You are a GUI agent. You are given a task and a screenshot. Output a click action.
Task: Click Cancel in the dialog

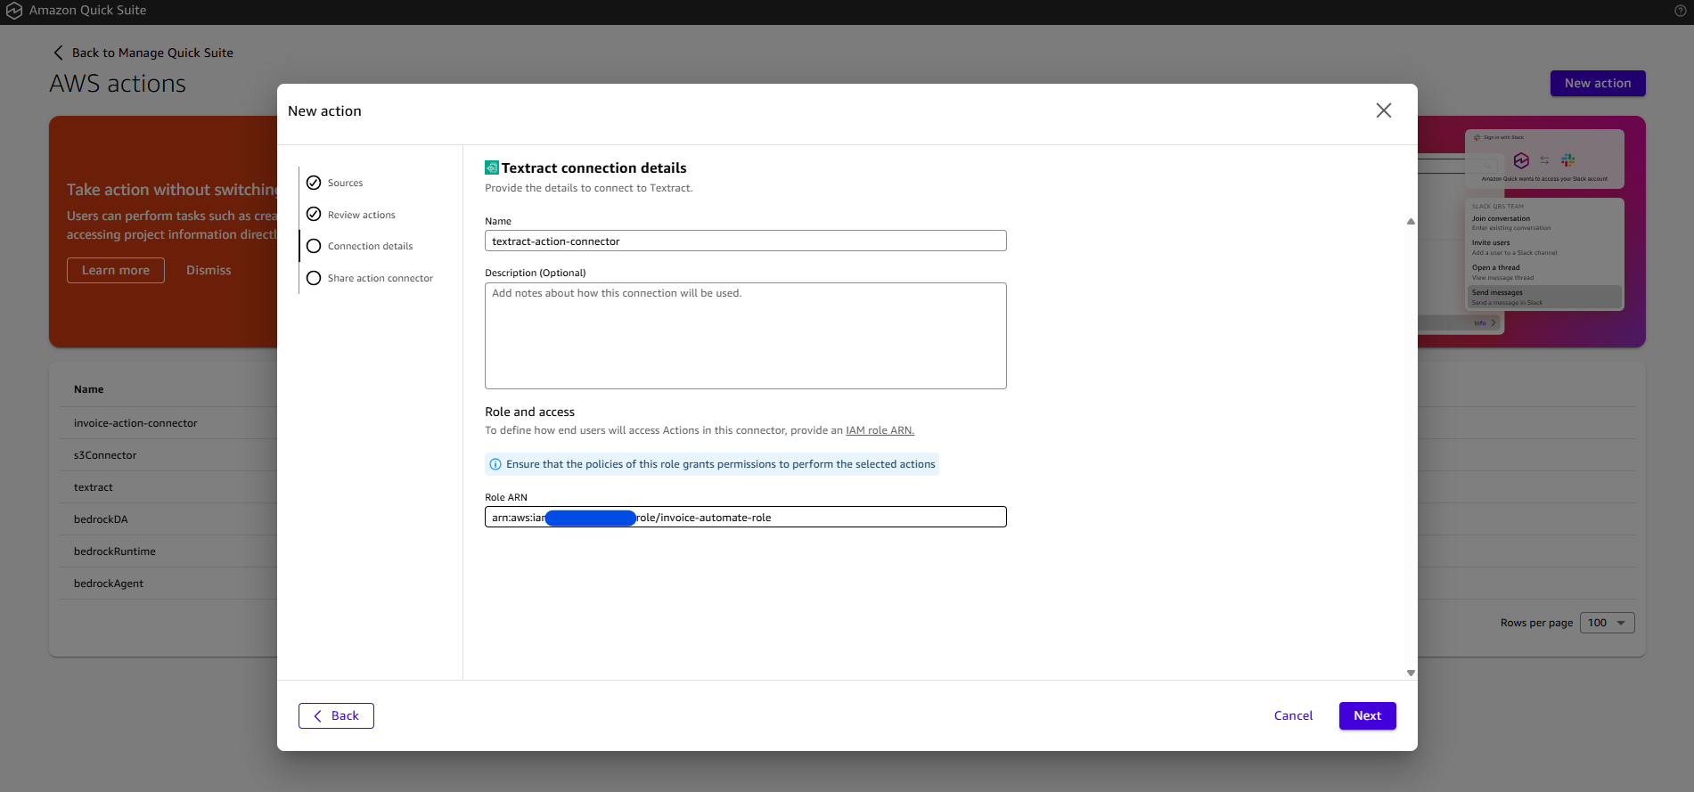[1293, 715]
